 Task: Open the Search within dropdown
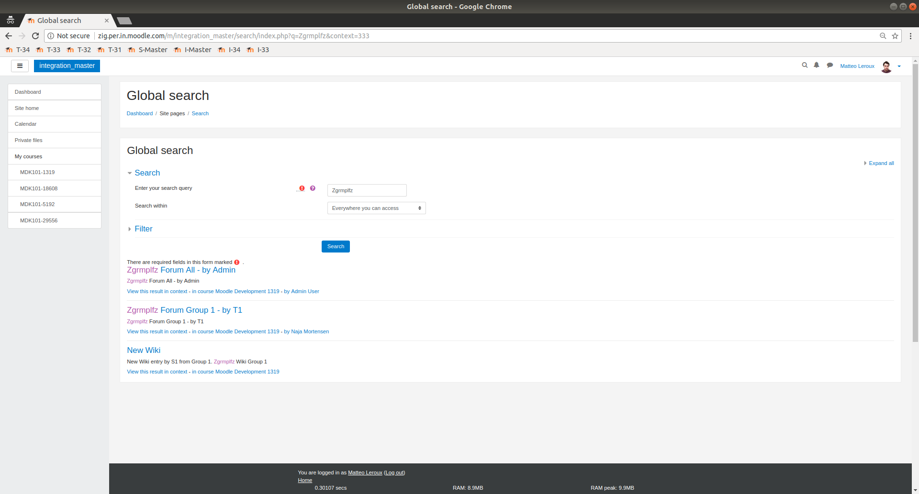tap(377, 208)
